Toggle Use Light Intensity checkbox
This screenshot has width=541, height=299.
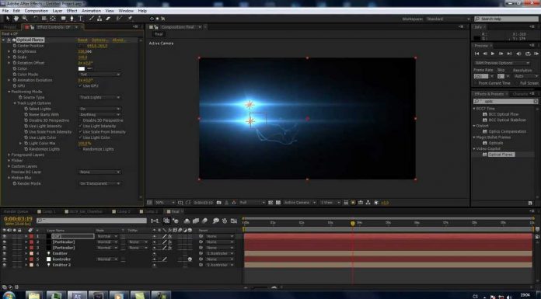click(x=80, y=127)
